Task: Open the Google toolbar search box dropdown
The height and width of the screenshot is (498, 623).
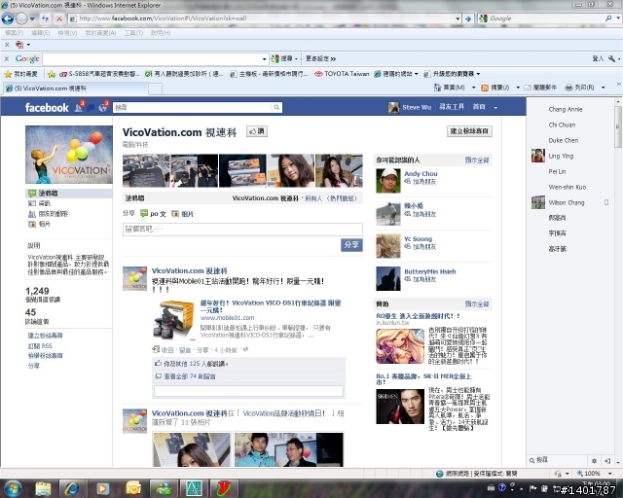Action: coord(264,58)
